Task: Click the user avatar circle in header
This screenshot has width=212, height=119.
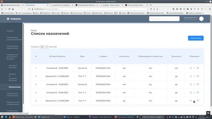Action: click(201, 19)
